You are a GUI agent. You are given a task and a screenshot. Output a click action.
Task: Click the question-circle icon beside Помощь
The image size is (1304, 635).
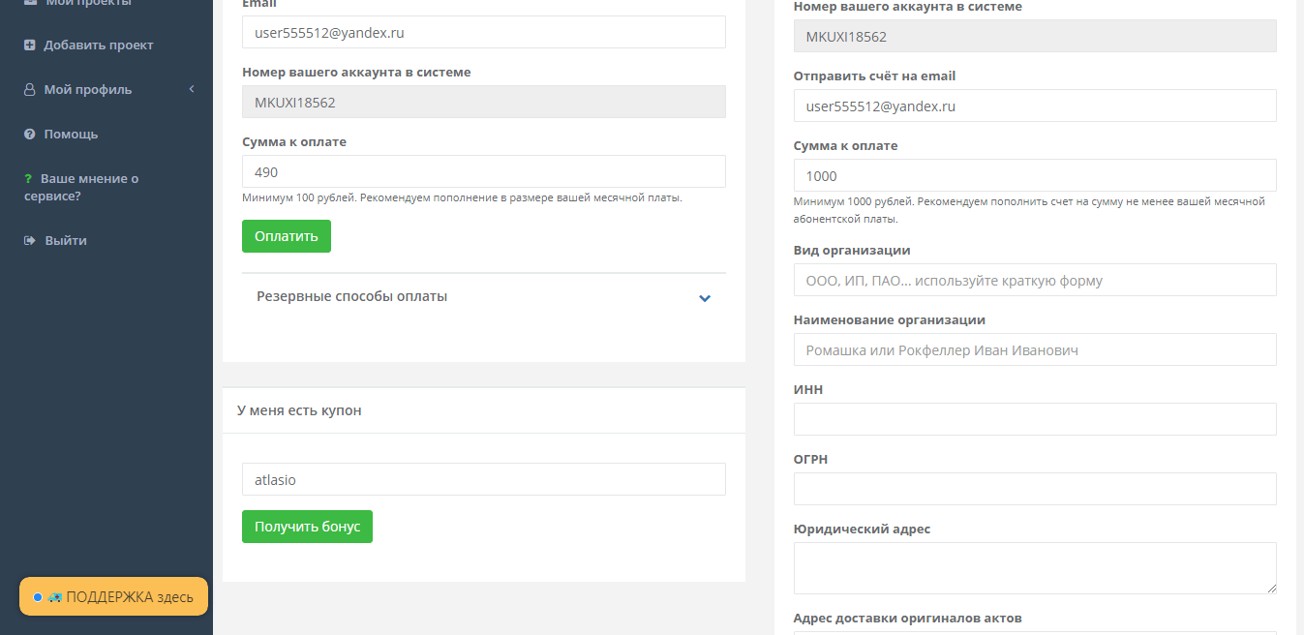30,135
